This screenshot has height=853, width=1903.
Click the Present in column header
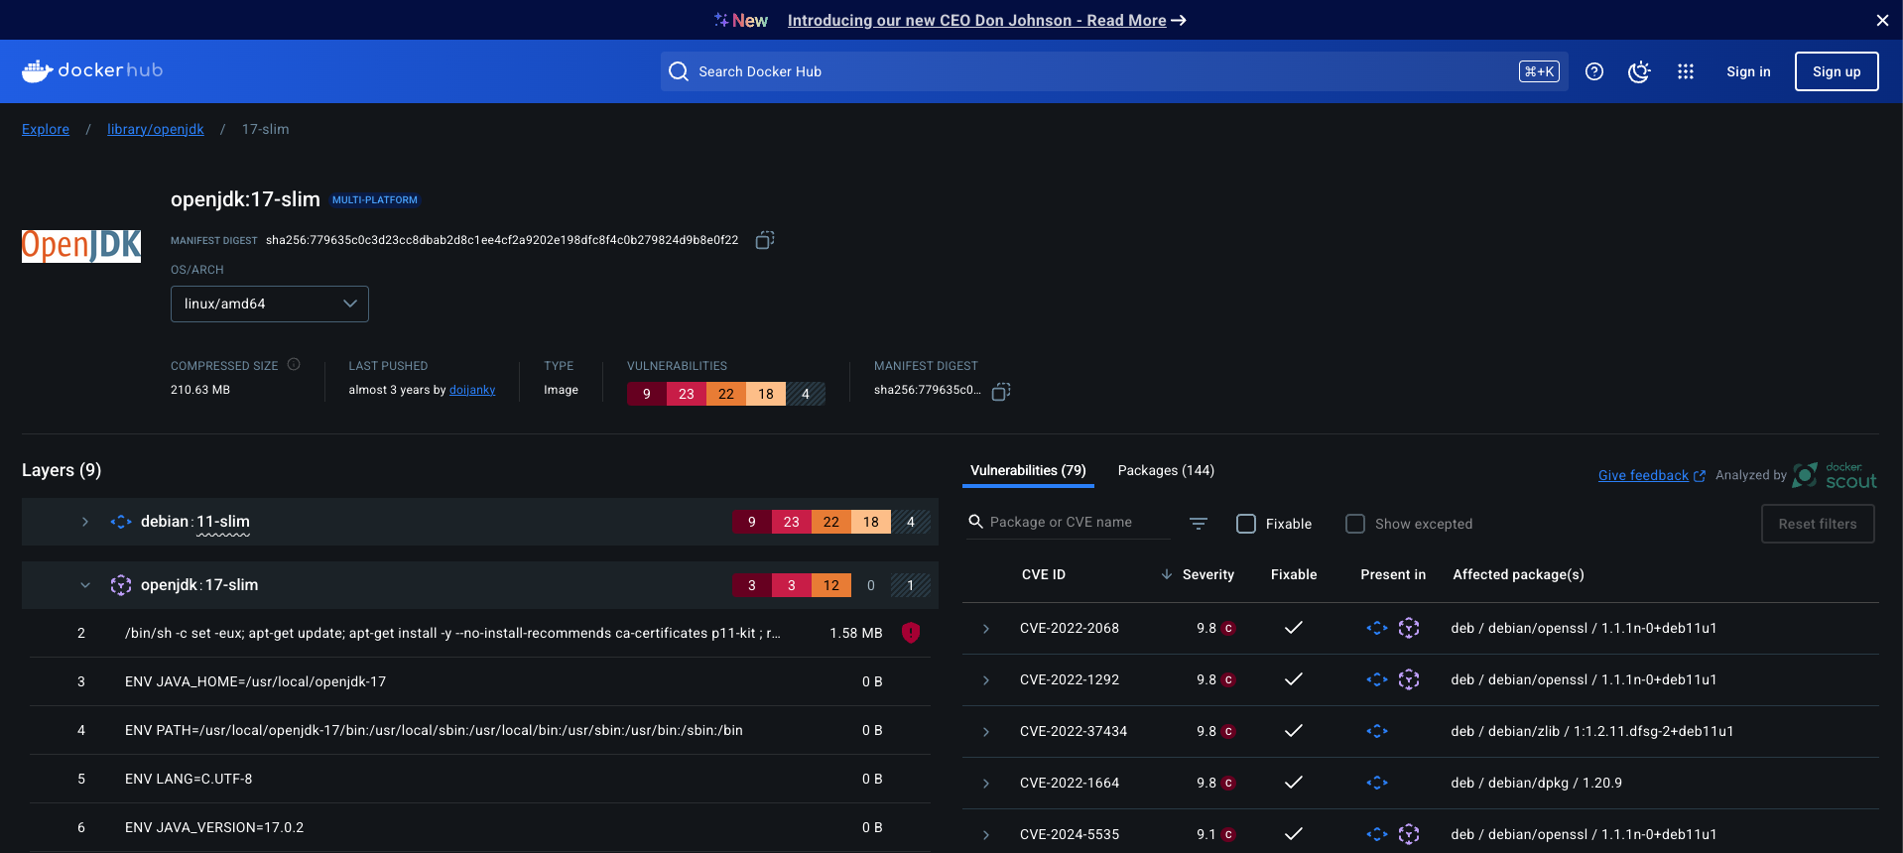[x=1393, y=574]
